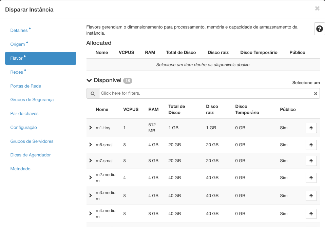Allocate the m4.medium flavor with up arrow
The image size is (325, 227).
click(x=311, y=214)
